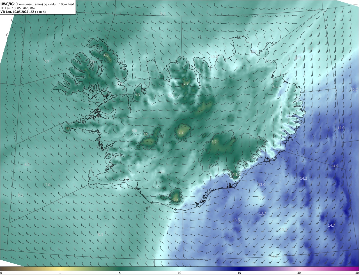Click the 1 tick on the color scale
This screenshot has width=359, height=275.
point(60,273)
